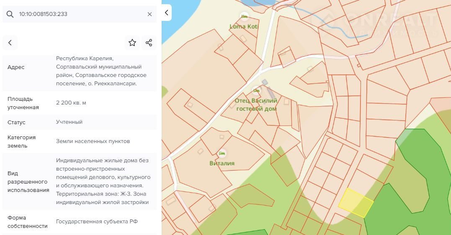Select the Отец Василий guest house marker icon
The width and height of the screenshot is (451, 235).
[256, 90]
